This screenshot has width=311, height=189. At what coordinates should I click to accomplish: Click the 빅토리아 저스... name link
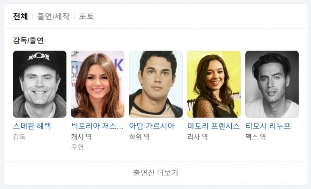(98, 126)
